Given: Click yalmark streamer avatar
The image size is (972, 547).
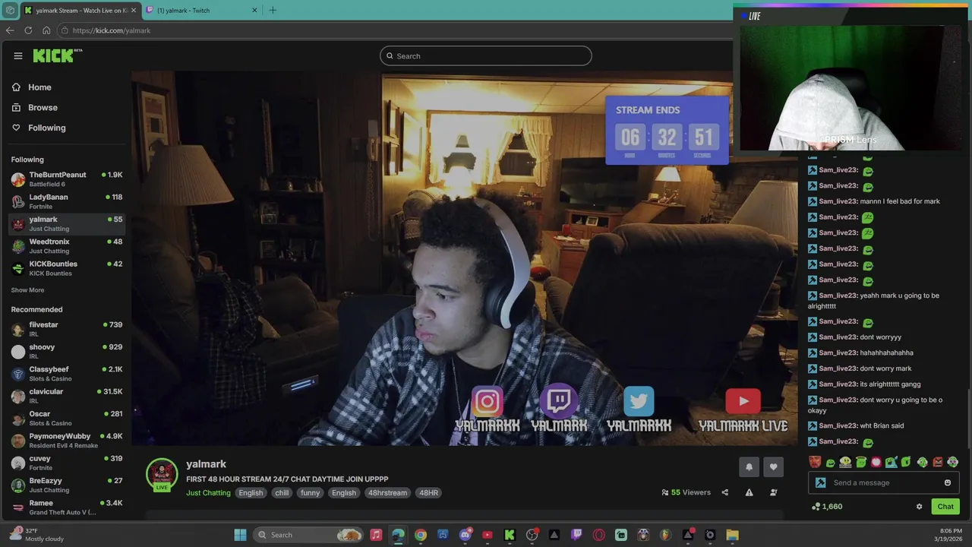Looking at the screenshot, I should 162,475.
